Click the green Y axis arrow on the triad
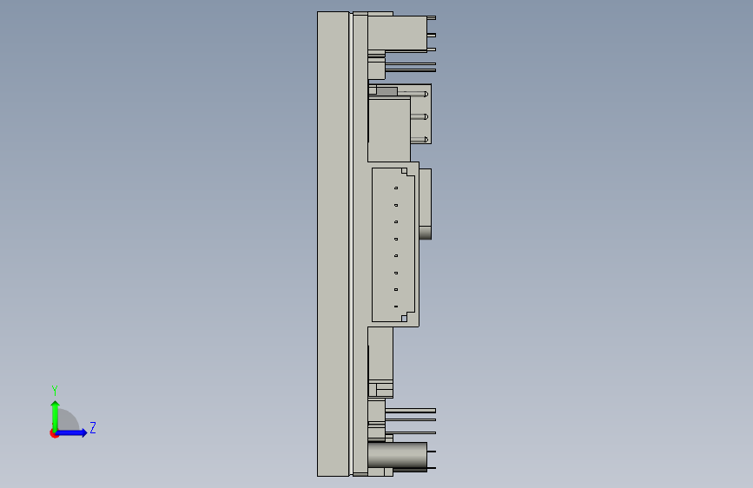The width and height of the screenshot is (753, 488). pos(56,416)
